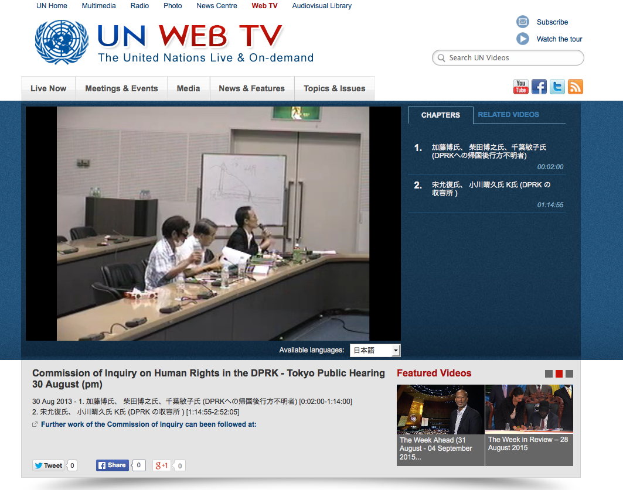Open the Available languages dropdown

point(375,350)
